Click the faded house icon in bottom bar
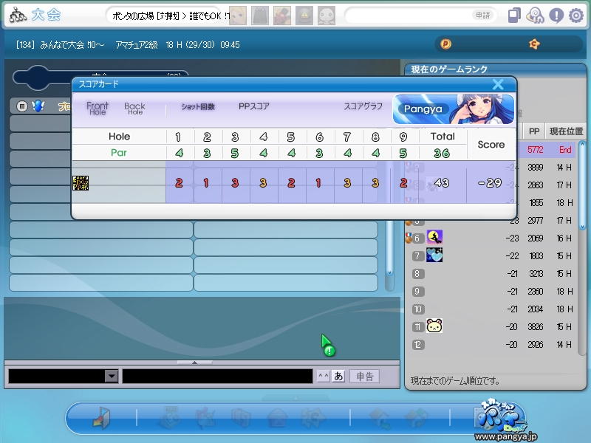591x443 pixels. tap(278, 418)
